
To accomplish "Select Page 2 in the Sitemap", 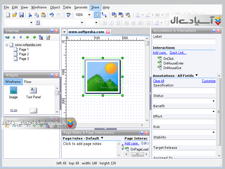I will 24,54.
